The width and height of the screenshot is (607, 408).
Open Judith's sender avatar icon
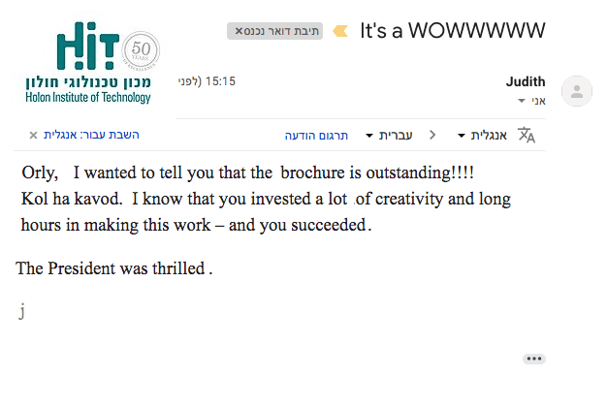577,91
